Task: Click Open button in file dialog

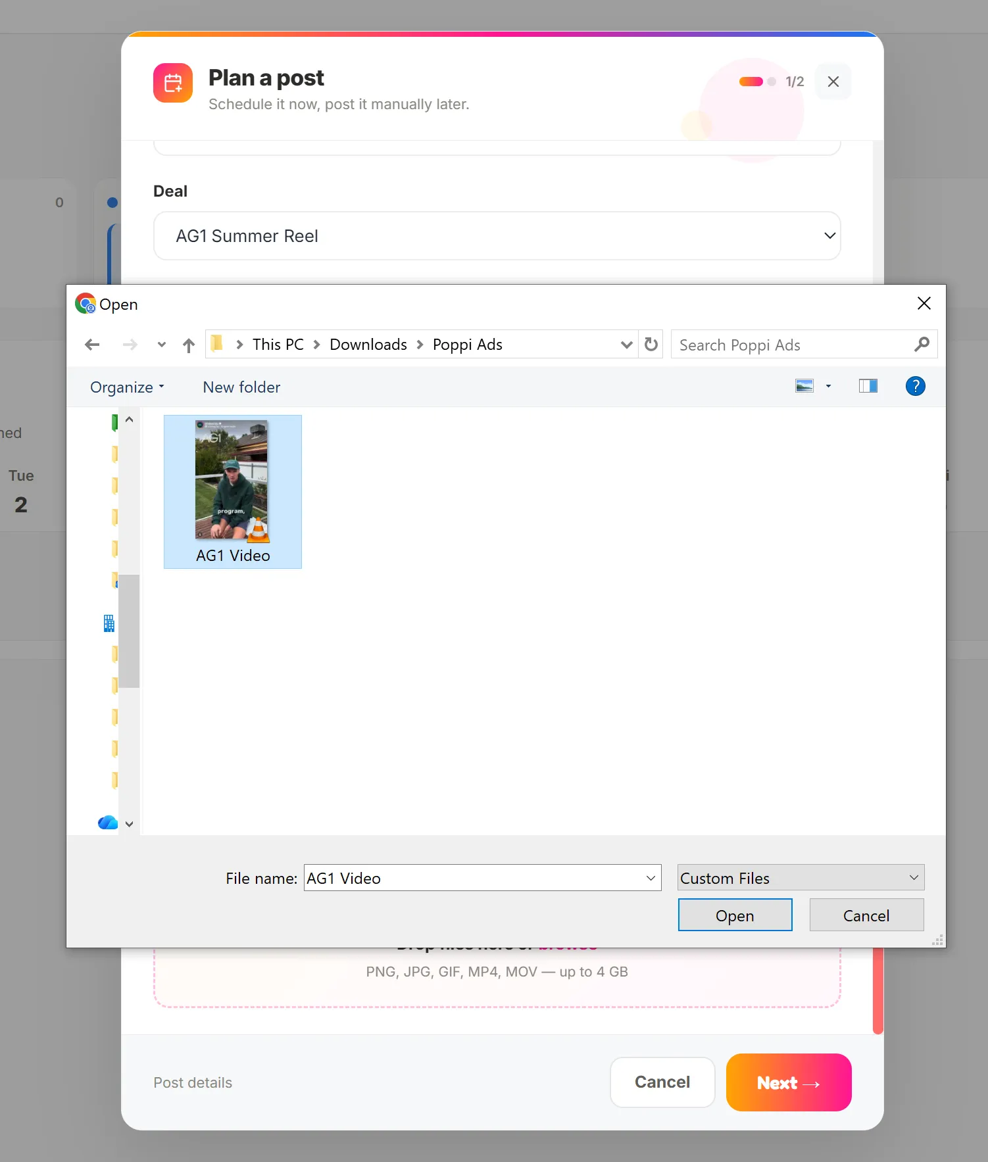Action: pyautogui.click(x=735, y=915)
